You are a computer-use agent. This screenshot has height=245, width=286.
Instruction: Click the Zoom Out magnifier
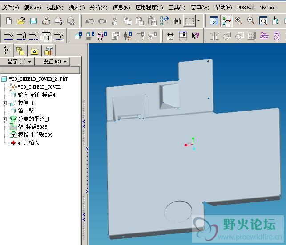coord(251,21)
